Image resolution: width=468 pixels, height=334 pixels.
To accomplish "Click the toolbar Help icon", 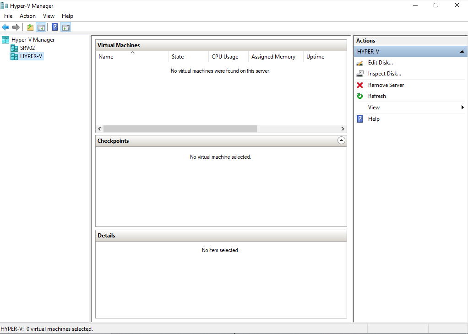I will click(x=54, y=27).
